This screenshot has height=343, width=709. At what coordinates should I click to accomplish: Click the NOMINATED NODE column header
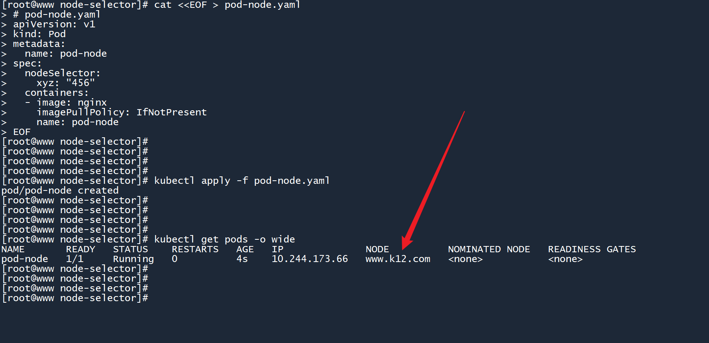pyautogui.click(x=489, y=249)
